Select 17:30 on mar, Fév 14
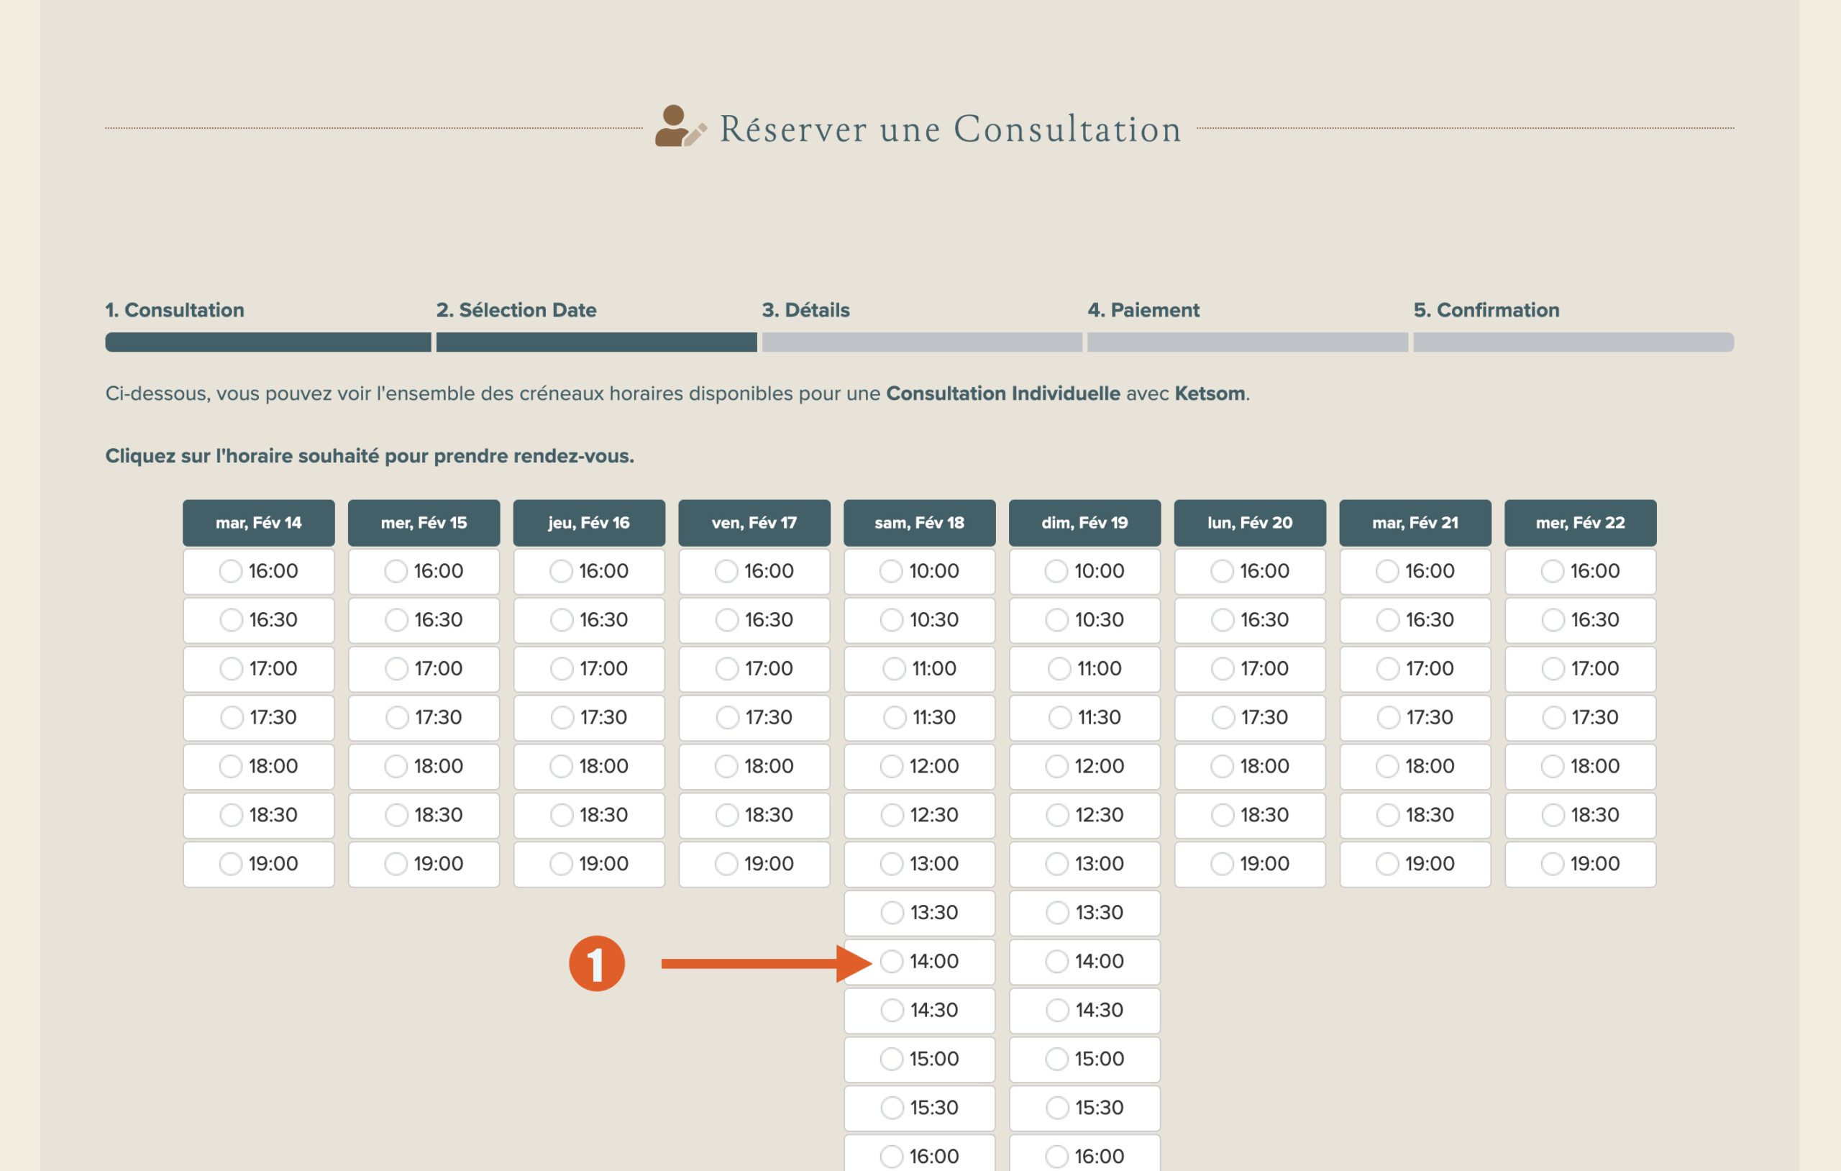1841x1171 pixels. [x=258, y=717]
